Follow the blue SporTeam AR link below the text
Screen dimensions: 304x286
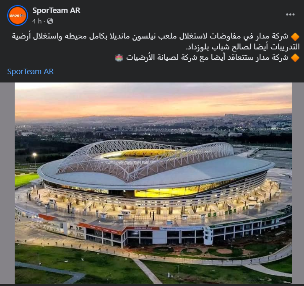pyautogui.click(x=31, y=72)
